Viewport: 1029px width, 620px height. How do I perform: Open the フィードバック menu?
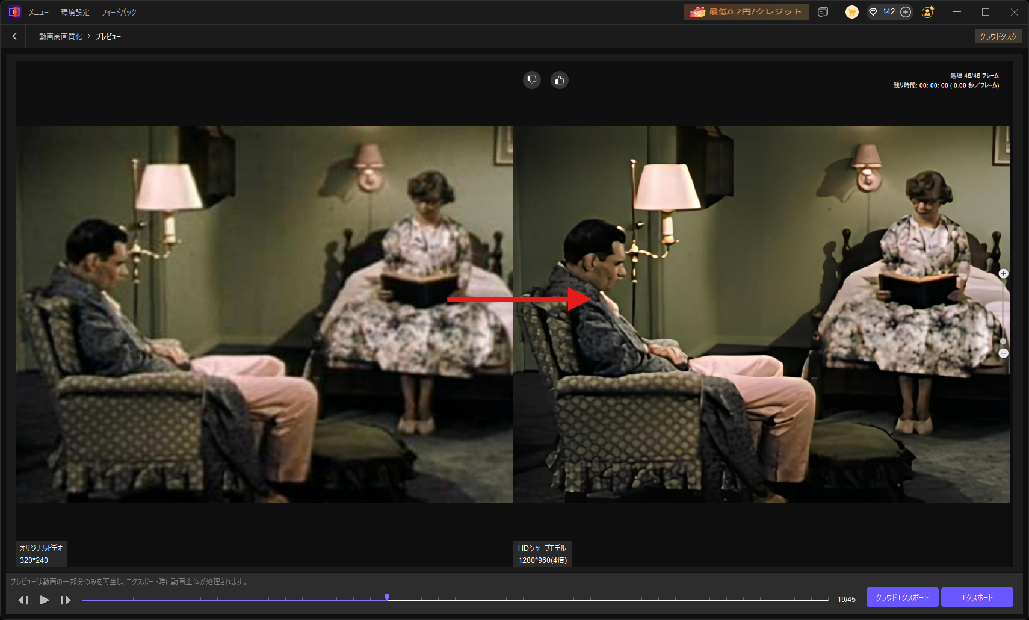click(119, 12)
